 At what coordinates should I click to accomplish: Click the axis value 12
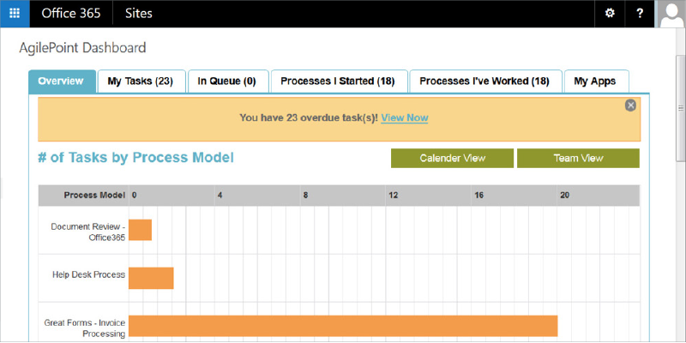tap(394, 196)
